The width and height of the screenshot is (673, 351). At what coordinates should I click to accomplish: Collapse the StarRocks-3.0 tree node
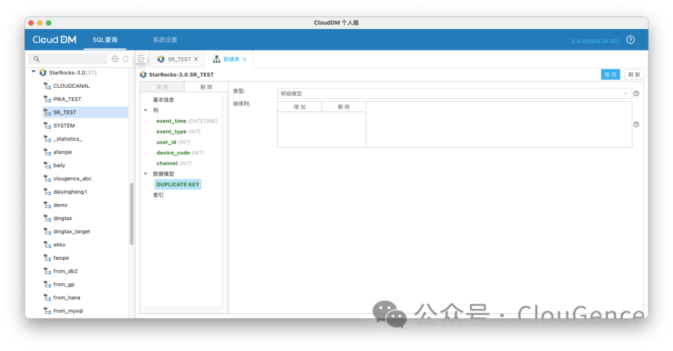(34, 72)
